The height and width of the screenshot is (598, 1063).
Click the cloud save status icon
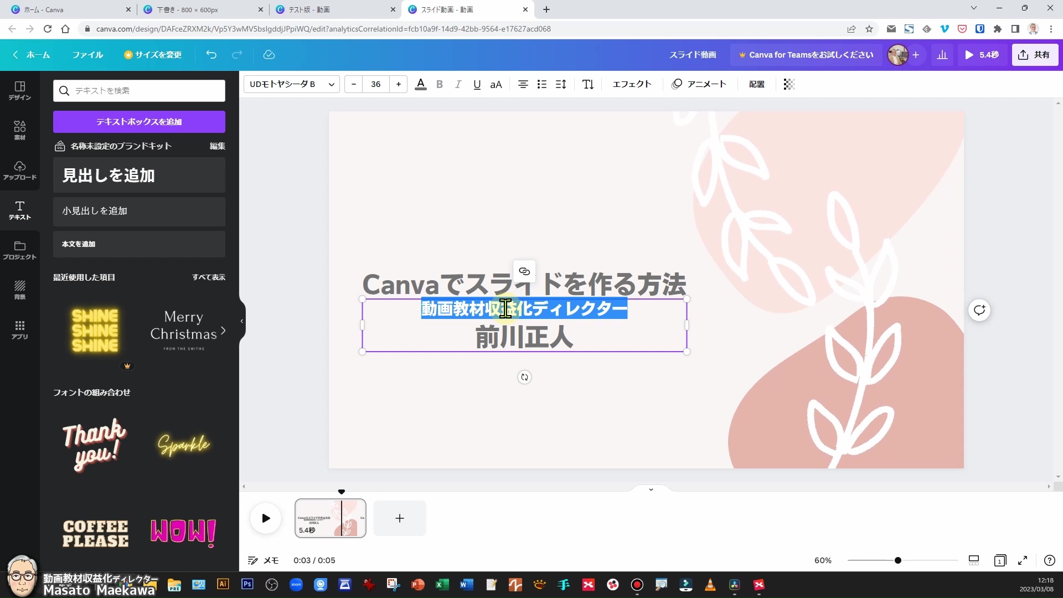[x=269, y=55]
